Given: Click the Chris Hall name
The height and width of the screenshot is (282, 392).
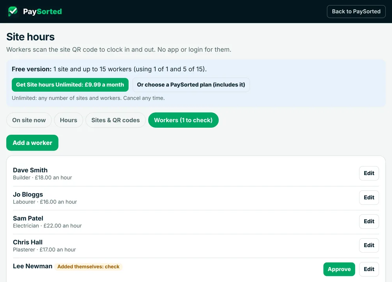Looking at the screenshot, I should tap(28, 242).
